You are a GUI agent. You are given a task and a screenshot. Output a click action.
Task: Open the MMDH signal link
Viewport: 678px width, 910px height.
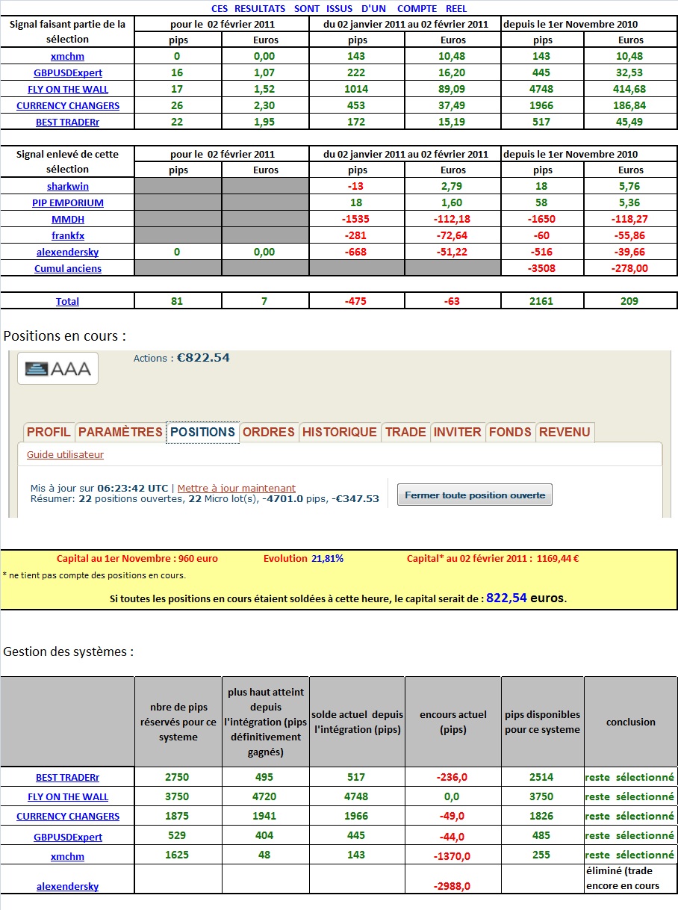[68, 219]
